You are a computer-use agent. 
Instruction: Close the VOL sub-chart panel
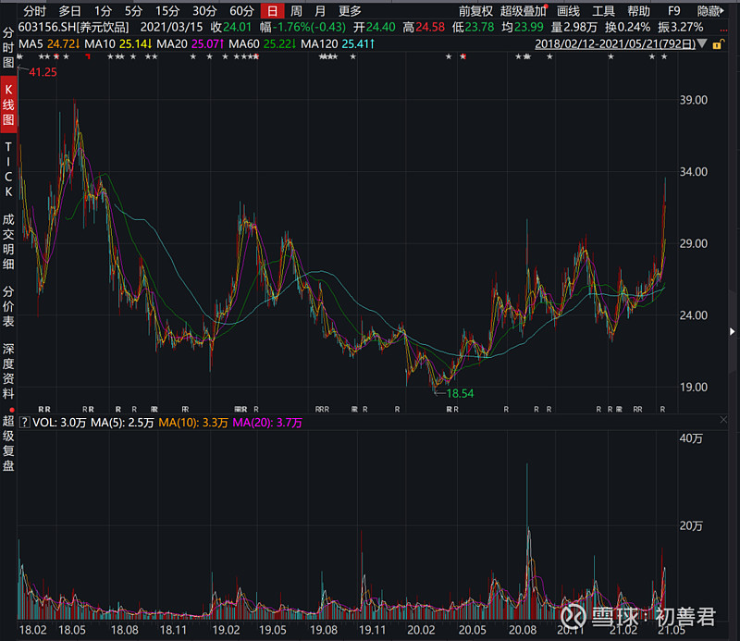pyautogui.click(x=723, y=420)
